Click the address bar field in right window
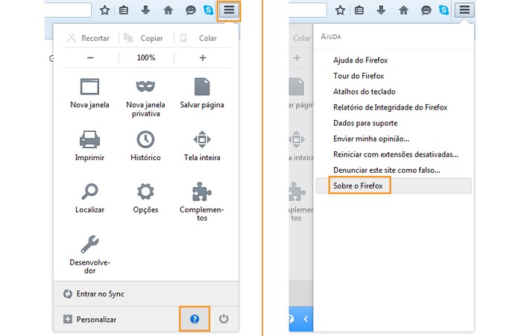This screenshot has width=518, height=336. click(x=308, y=10)
